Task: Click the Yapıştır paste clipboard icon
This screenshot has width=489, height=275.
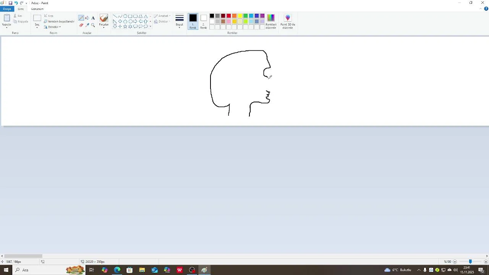Action: [x=6, y=18]
